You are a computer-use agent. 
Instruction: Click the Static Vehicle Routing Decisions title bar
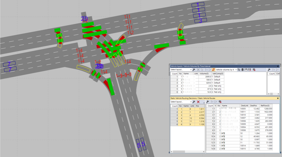pos(224,98)
